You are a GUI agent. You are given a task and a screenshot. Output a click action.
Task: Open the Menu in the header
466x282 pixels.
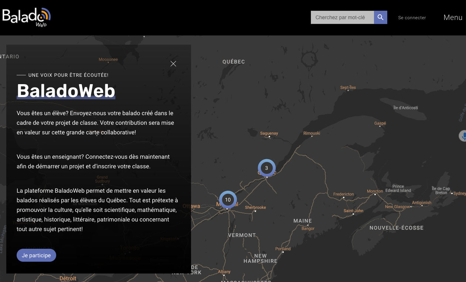click(453, 17)
